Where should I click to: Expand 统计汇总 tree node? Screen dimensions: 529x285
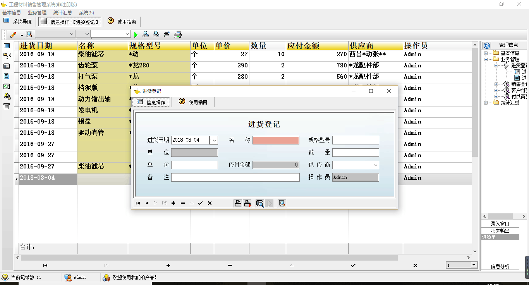point(486,103)
